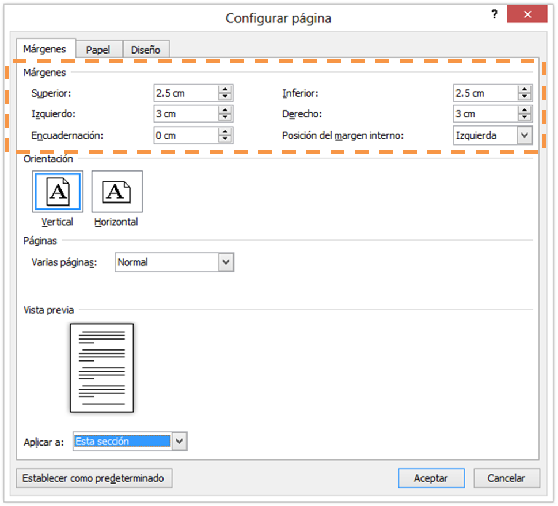Click the Vista previa page thumbnail
The image size is (558, 506).
coord(101,368)
